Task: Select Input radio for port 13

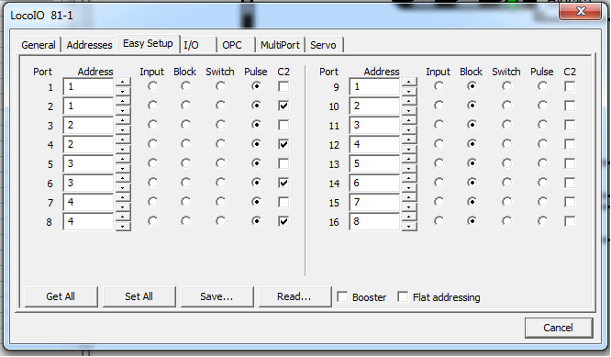Action: (439, 163)
